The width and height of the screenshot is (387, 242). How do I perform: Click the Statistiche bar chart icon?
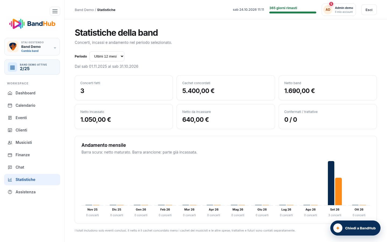pyautogui.click(x=10, y=180)
